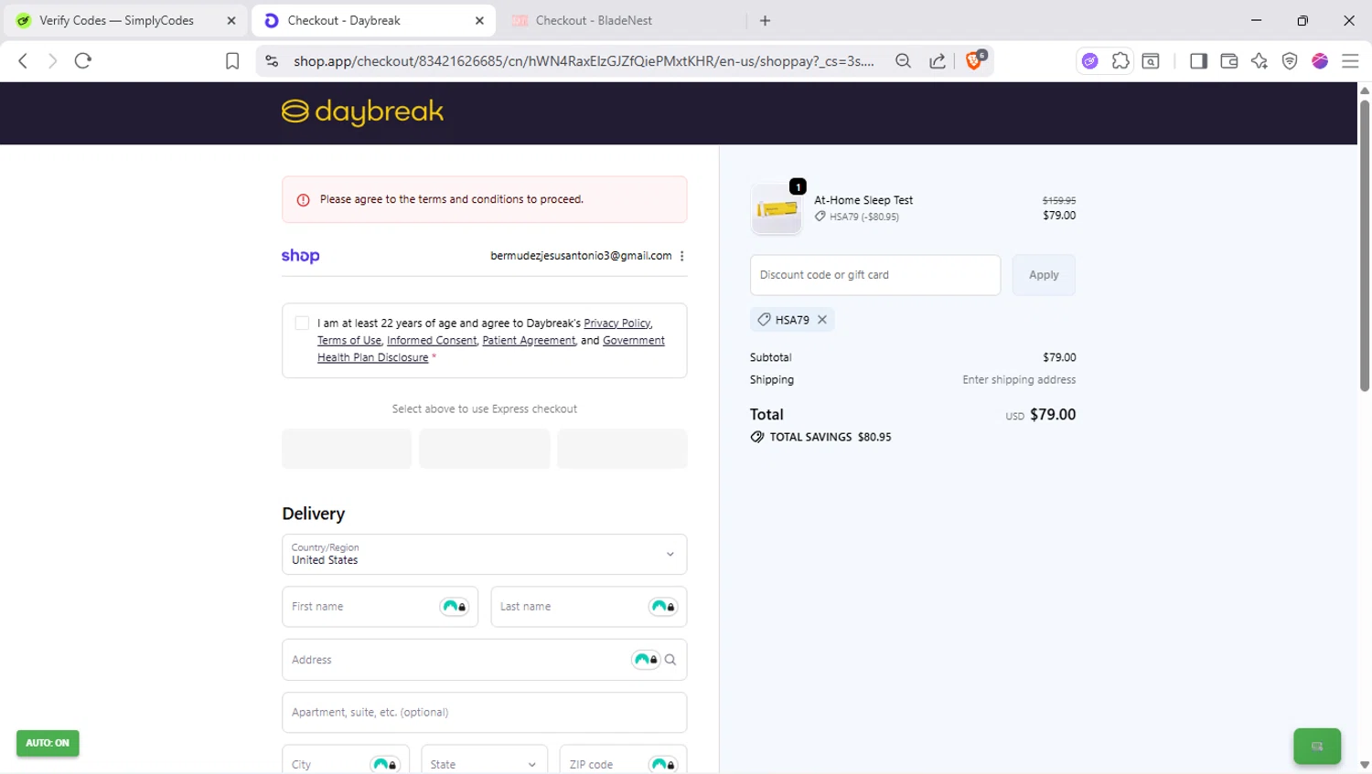
Task: Check the age and terms agreement checkbox
Action: (302, 323)
